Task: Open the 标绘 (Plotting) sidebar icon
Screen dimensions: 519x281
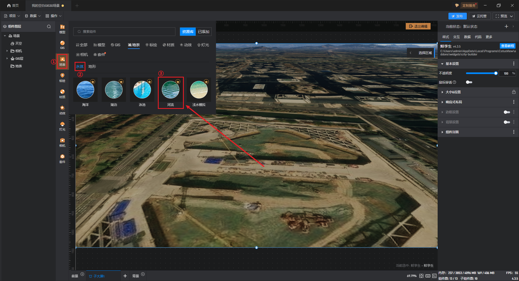Action: pyautogui.click(x=62, y=77)
